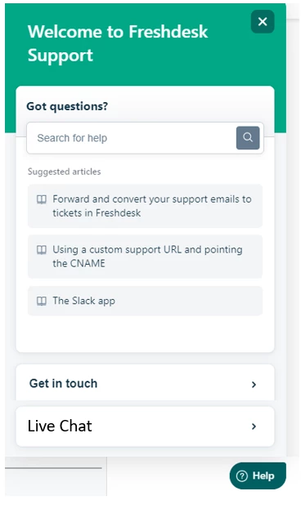Focus the Search for help field
This screenshot has width=301, height=509.
coord(131,138)
